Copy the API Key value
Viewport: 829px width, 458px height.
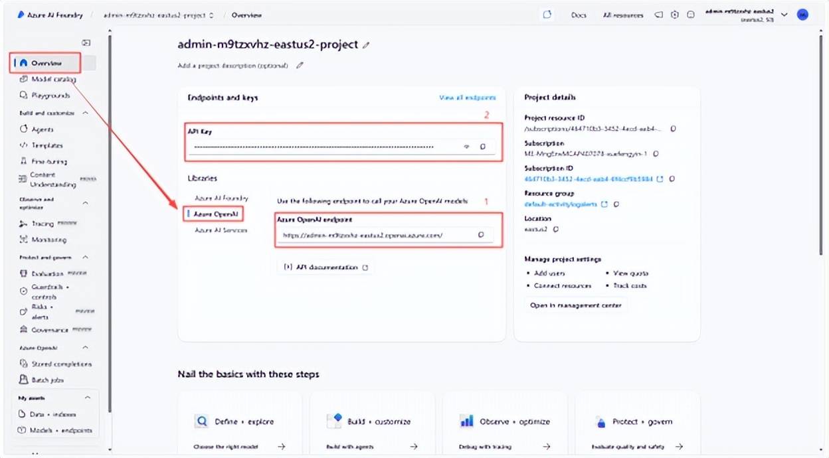point(483,147)
